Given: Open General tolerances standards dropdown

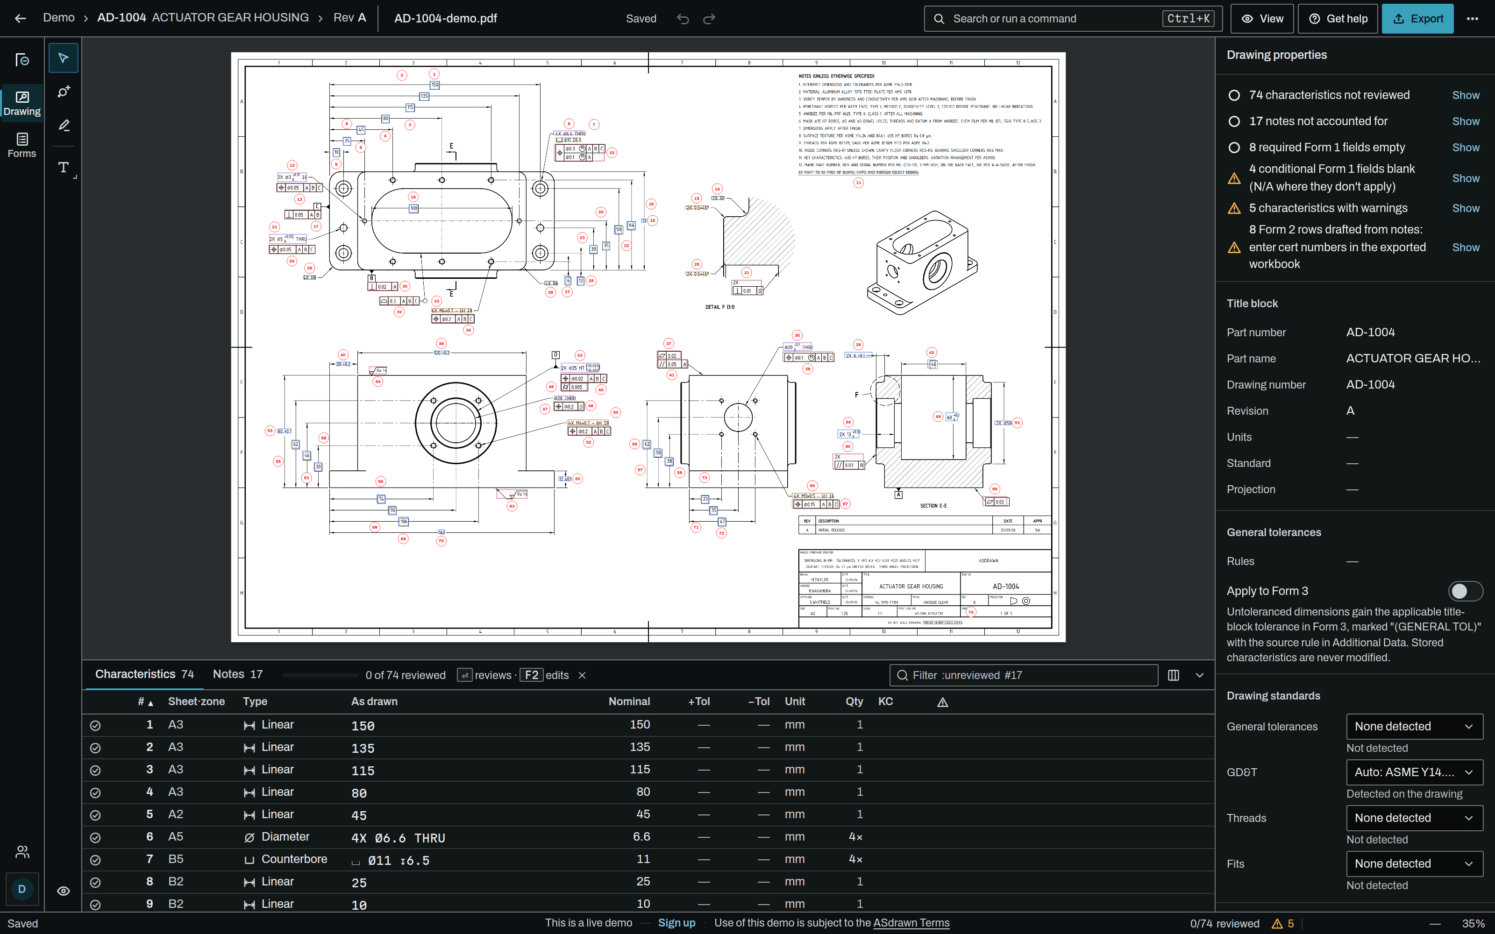Looking at the screenshot, I should [x=1414, y=727].
